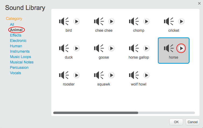Select the horse gallop speaker icon
Viewport: 203px width, 128px height.
134,48
